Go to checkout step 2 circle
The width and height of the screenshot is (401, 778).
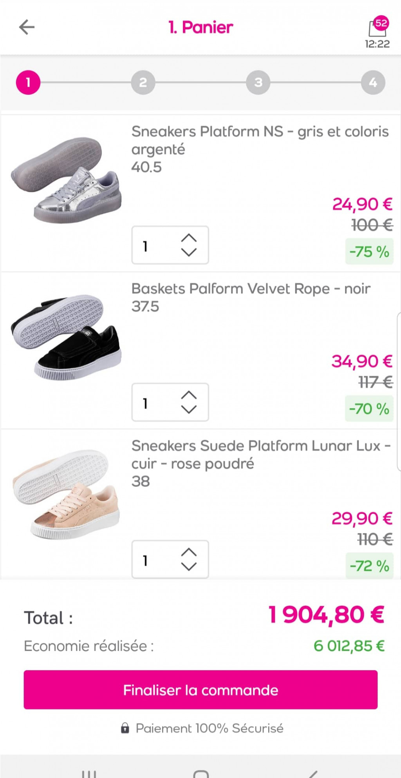coord(143,83)
